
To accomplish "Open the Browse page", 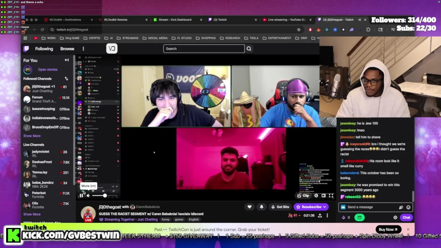I will tap(67, 49).
